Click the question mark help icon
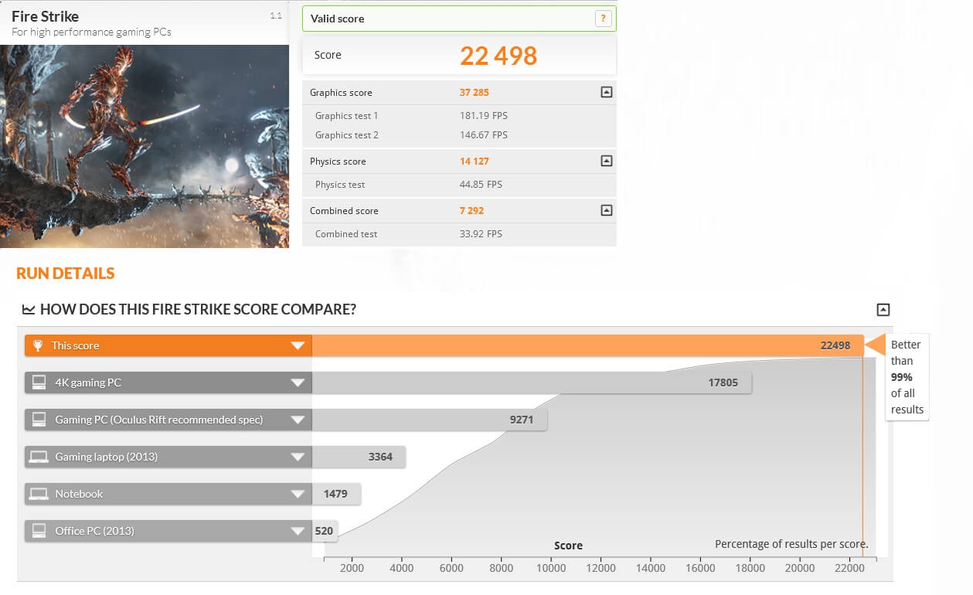 tap(603, 19)
